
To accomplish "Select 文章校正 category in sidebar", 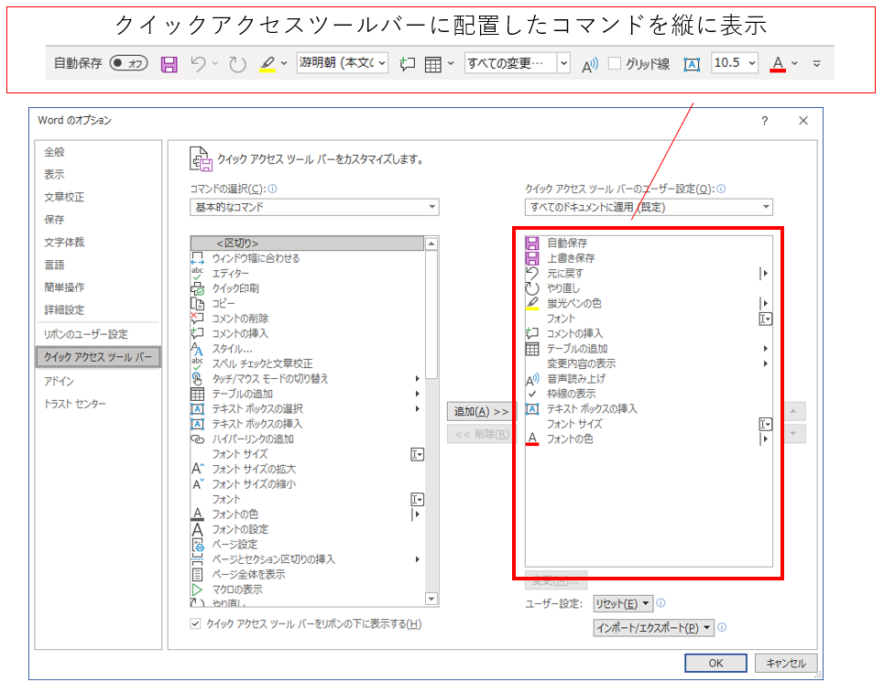I will click(64, 197).
